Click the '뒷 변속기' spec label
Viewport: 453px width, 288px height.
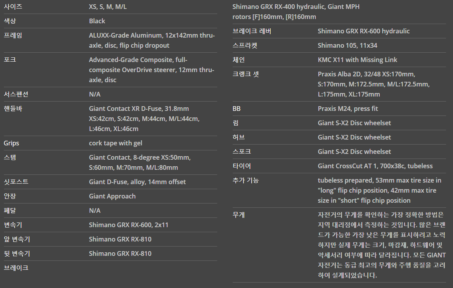pos(17,254)
